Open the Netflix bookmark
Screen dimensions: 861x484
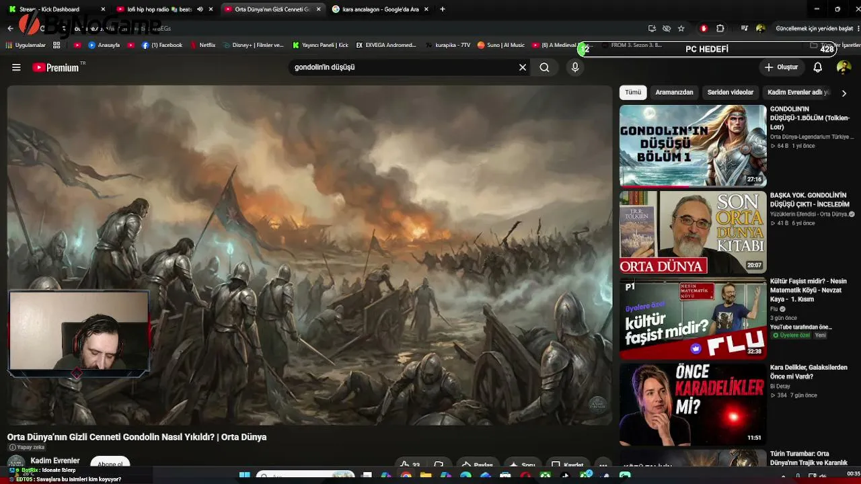coord(202,45)
